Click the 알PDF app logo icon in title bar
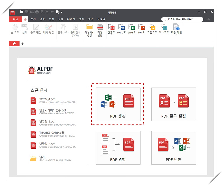This screenshot has width=223, height=186. pos(13,13)
